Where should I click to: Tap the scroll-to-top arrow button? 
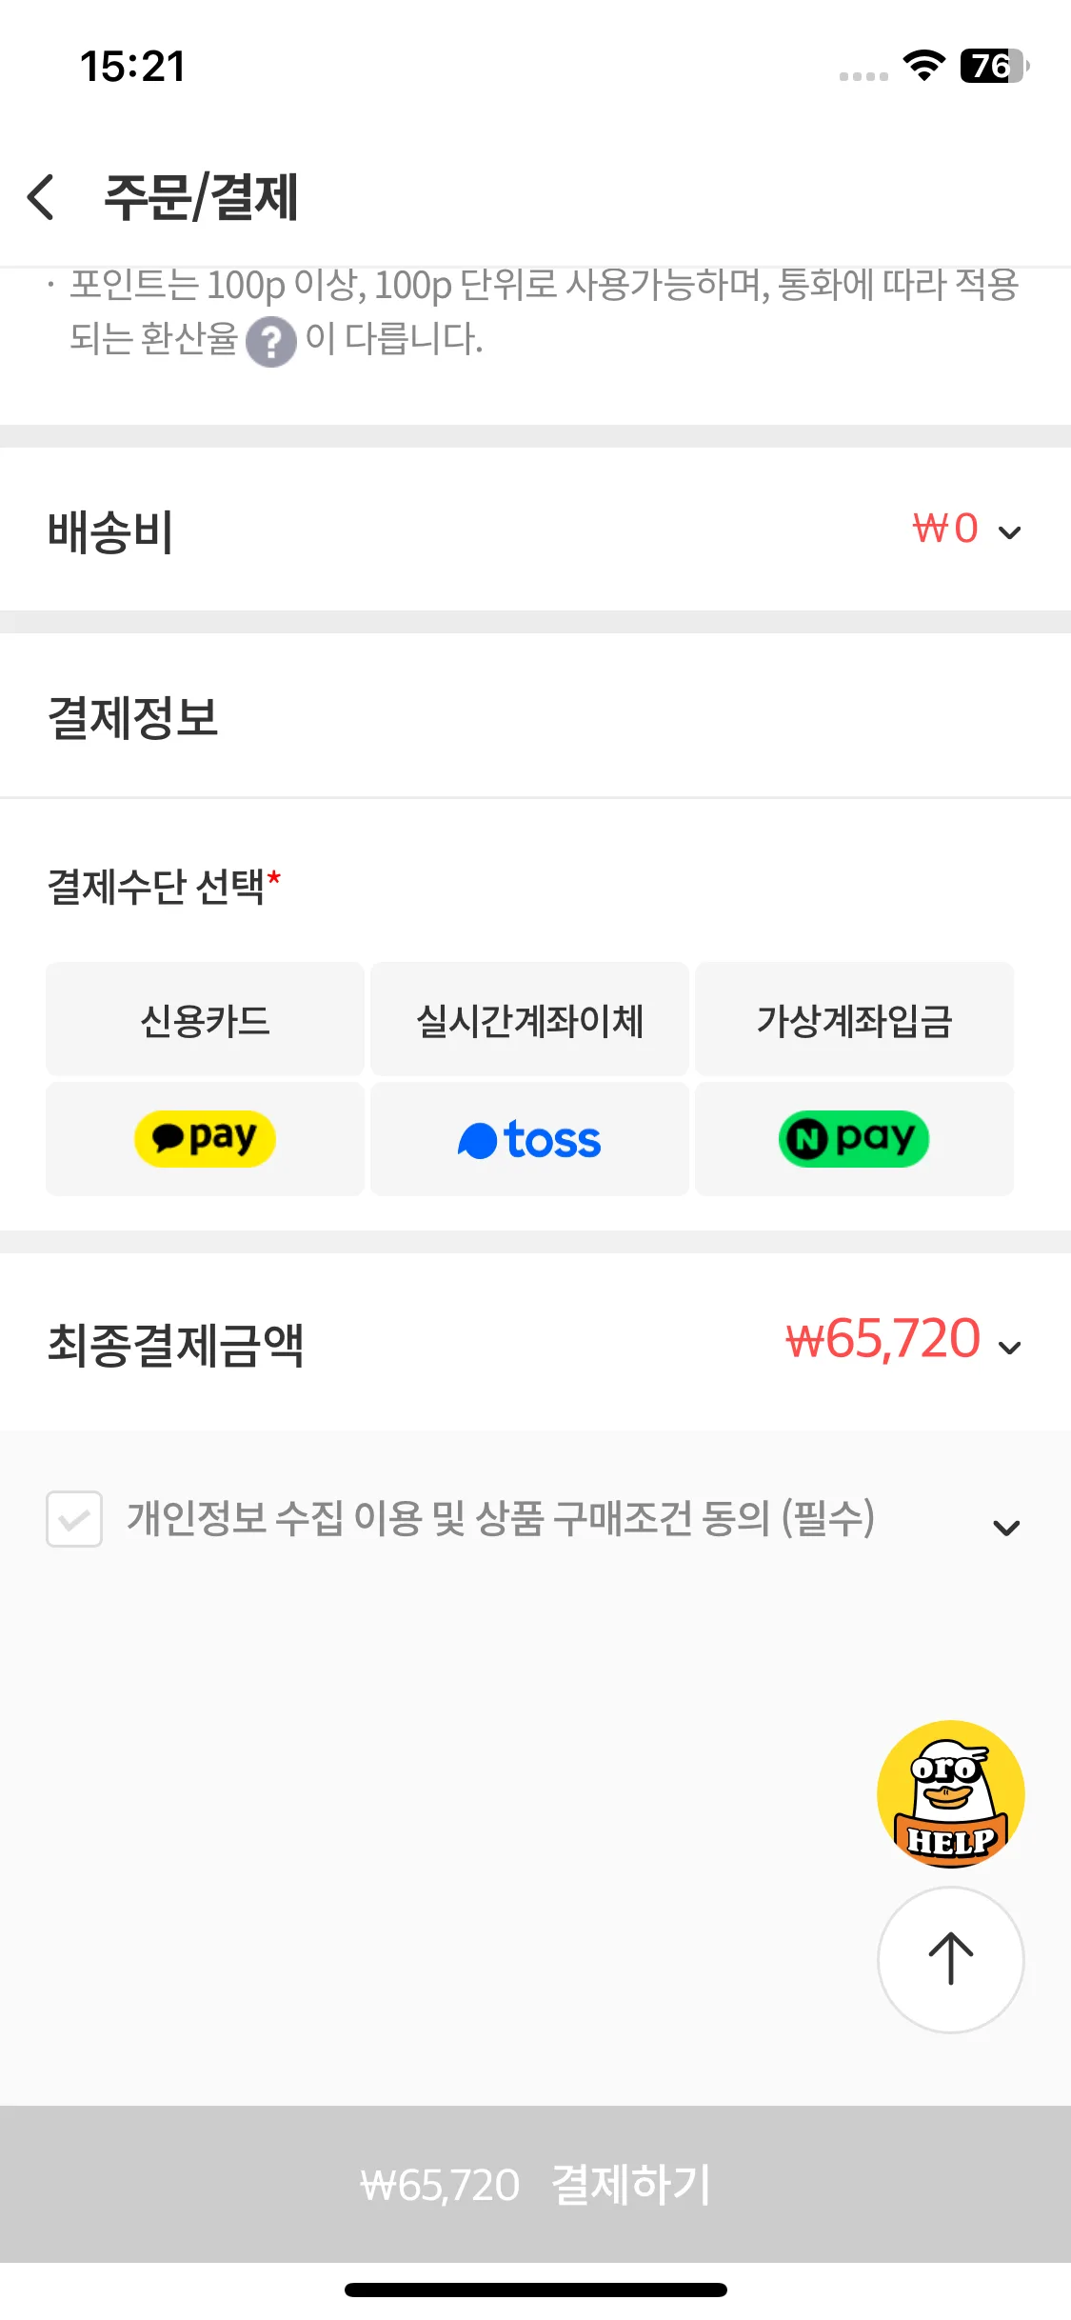click(x=950, y=1960)
